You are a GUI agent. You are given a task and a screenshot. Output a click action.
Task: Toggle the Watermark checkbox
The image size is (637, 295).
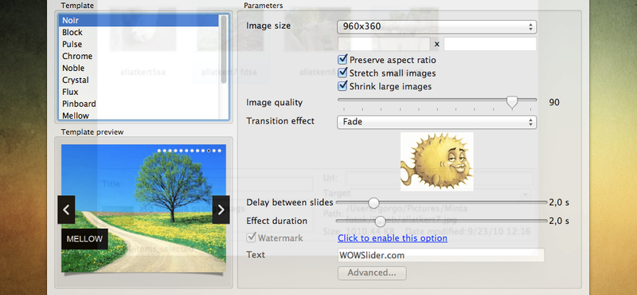(x=252, y=238)
